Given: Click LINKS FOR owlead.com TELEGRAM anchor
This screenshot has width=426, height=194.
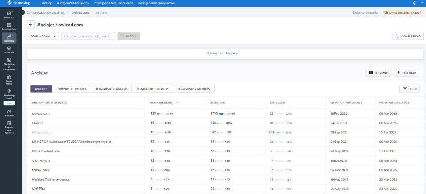Looking at the screenshot, I should pyautogui.click(x=72, y=142).
